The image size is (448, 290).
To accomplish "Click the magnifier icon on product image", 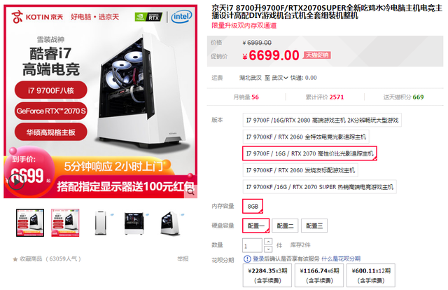I will point(190,192).
